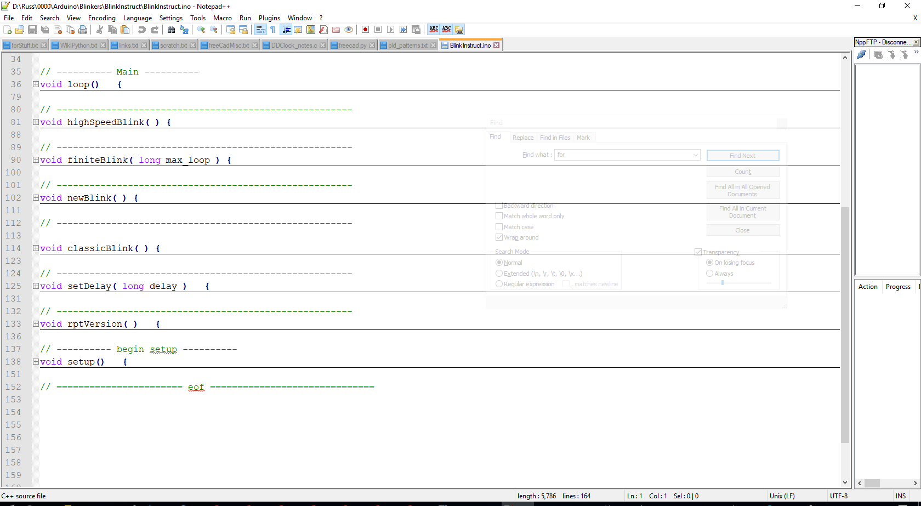Expand the folded classicBlink function
The image size is (921, 506).
pyautogui.click(x=36, y=248)
